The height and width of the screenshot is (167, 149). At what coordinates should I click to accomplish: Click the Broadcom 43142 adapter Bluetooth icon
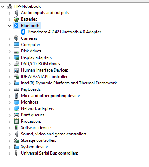[23, 32]
